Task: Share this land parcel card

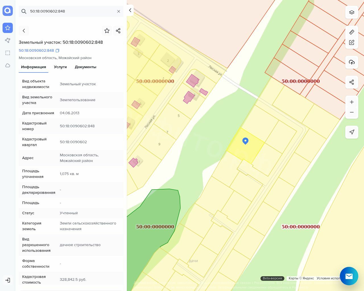Action: coord(118,31)
